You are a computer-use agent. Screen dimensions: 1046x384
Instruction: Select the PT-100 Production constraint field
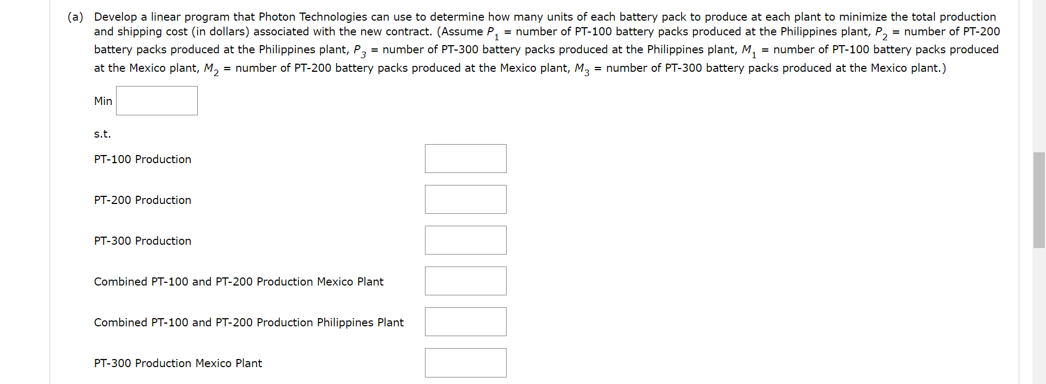[465, 158]
